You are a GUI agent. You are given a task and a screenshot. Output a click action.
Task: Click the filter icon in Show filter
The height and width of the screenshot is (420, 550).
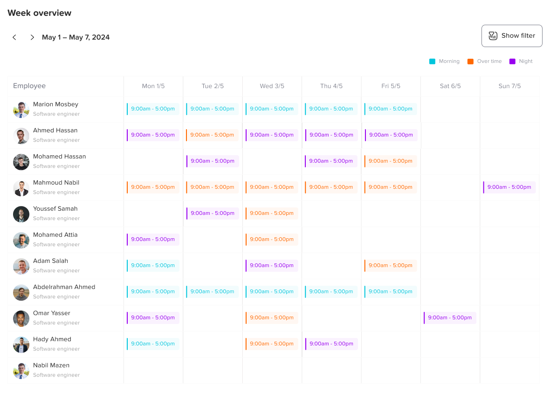tap(493, 36)
